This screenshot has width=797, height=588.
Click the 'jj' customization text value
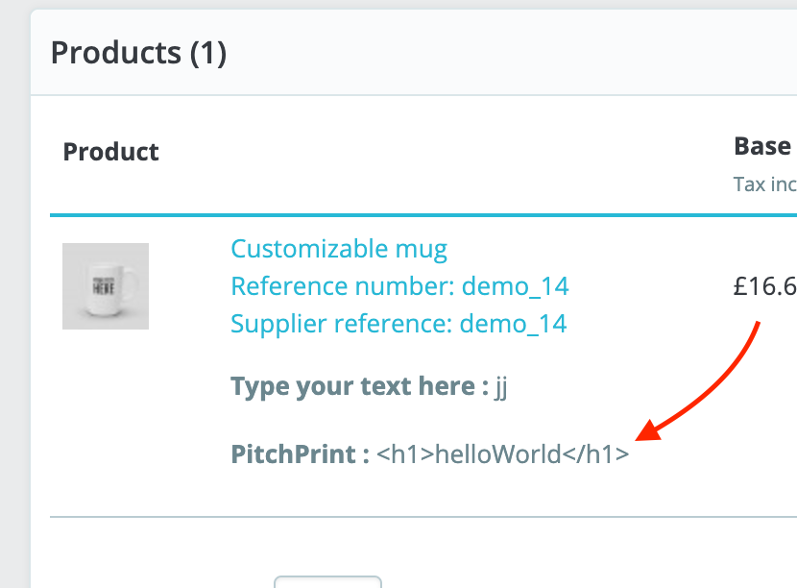pyautogui.click(x=500, y=387)
